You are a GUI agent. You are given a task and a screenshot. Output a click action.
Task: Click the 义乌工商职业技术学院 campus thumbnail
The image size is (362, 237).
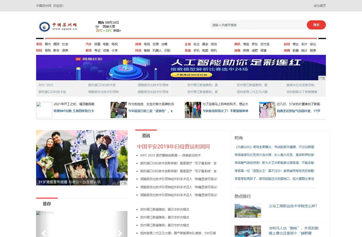point(248,210)
